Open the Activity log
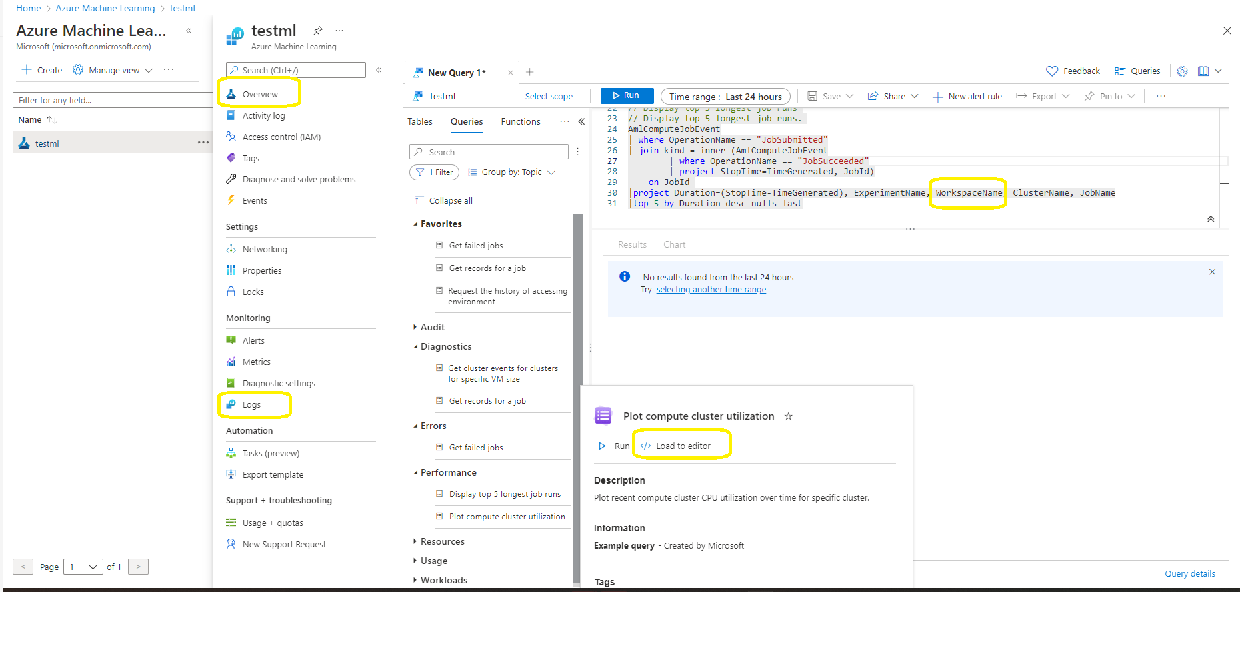The height and width of the screenshot is (656, 1240). 264,115
